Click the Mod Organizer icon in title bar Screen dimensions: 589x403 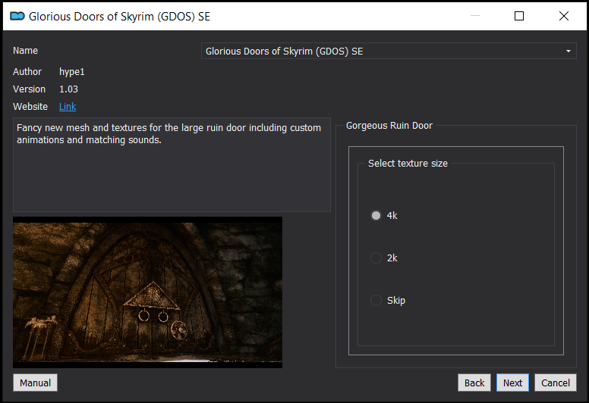tap(17, 16)
